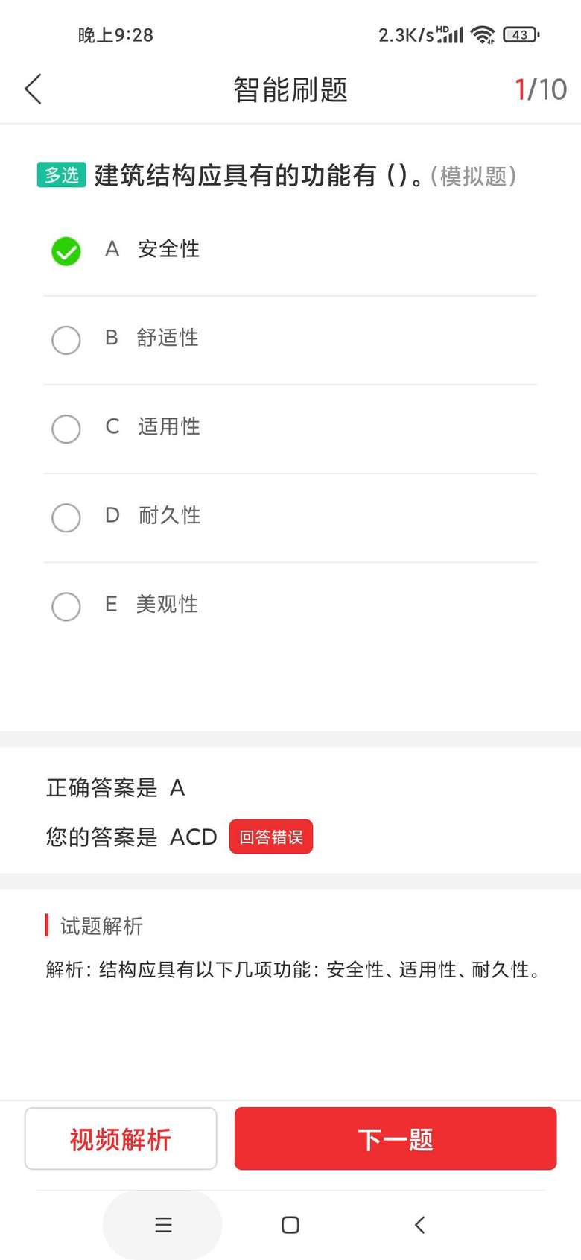Open 视频解析 video explanation
Screen dimensions: 581x1260
pyautogui.click(x=121, y=1138)
